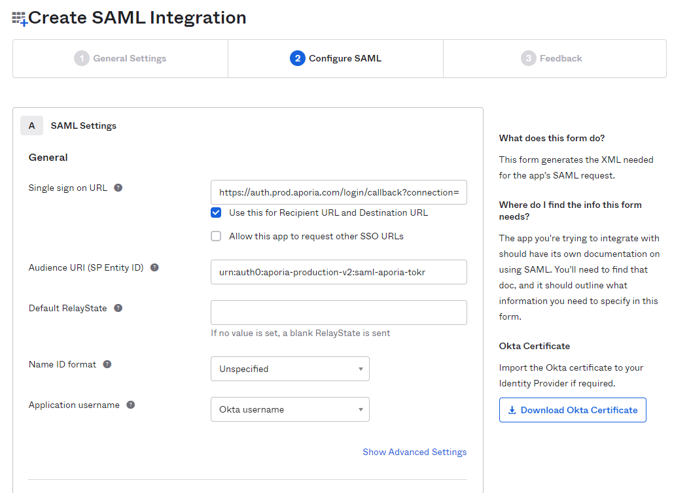Click the Audience URI input field
The image size is (689, 493).
click(338, 272)
